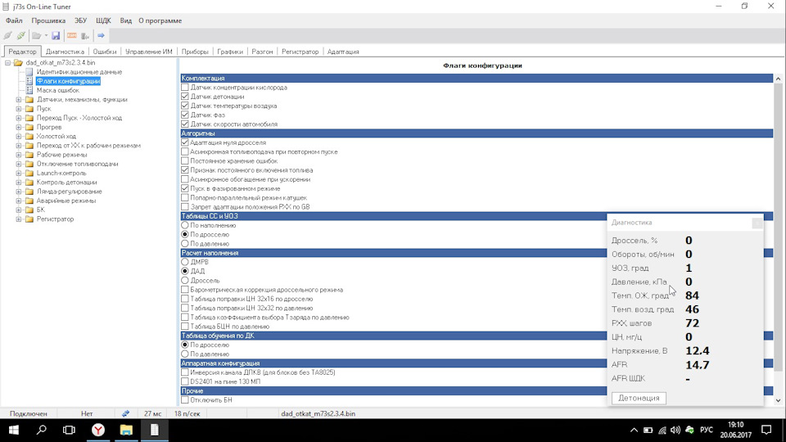Viewport: 786px width, 442px height.
Task: Click the blue floppy disk save icon
Action: click(56, 36)
